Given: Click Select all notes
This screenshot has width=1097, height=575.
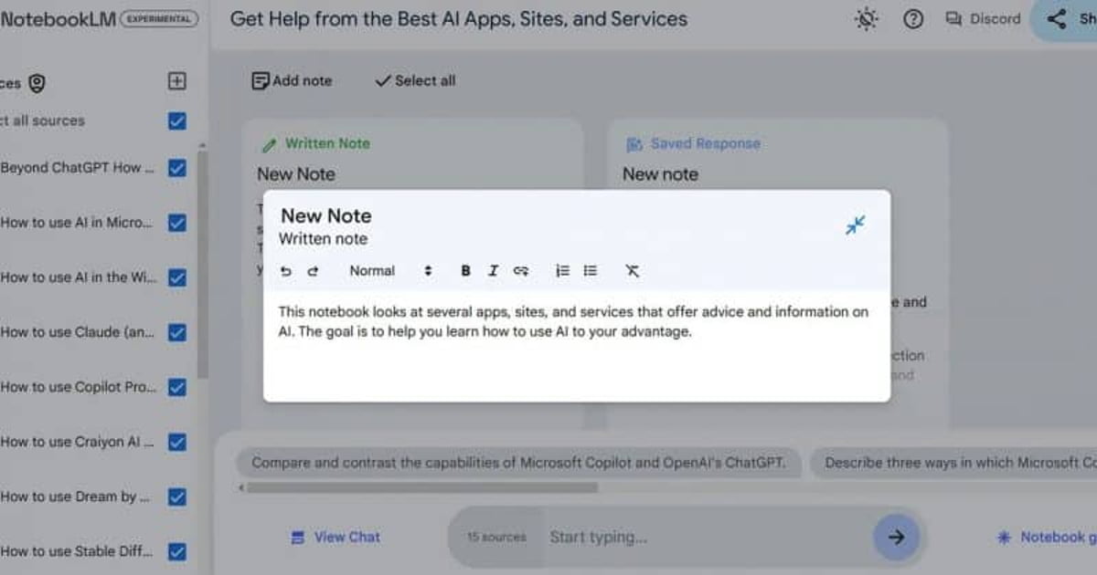Looking at the screenshot, I should coord(415,81).
